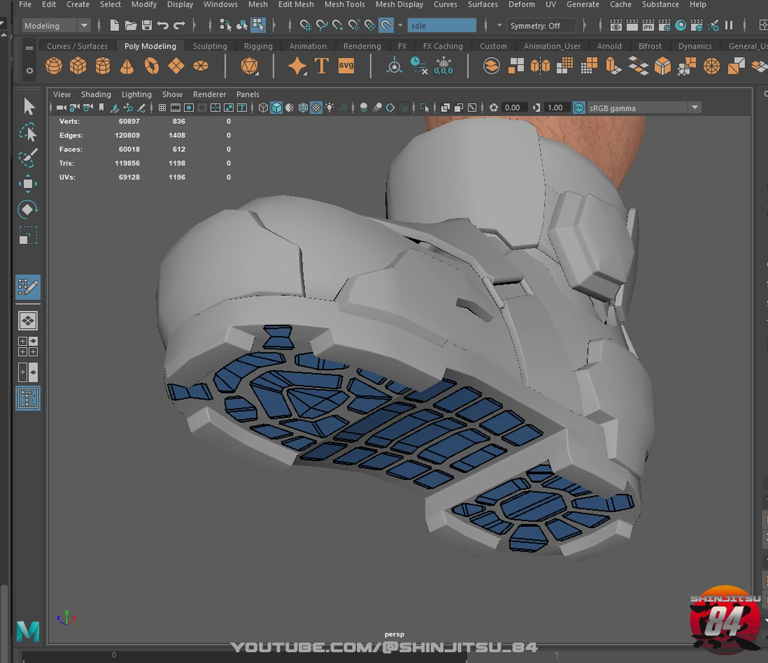Open the viewport Shading menu
The height and width of the screenshot is (663, 768).
tap(96, 94)
